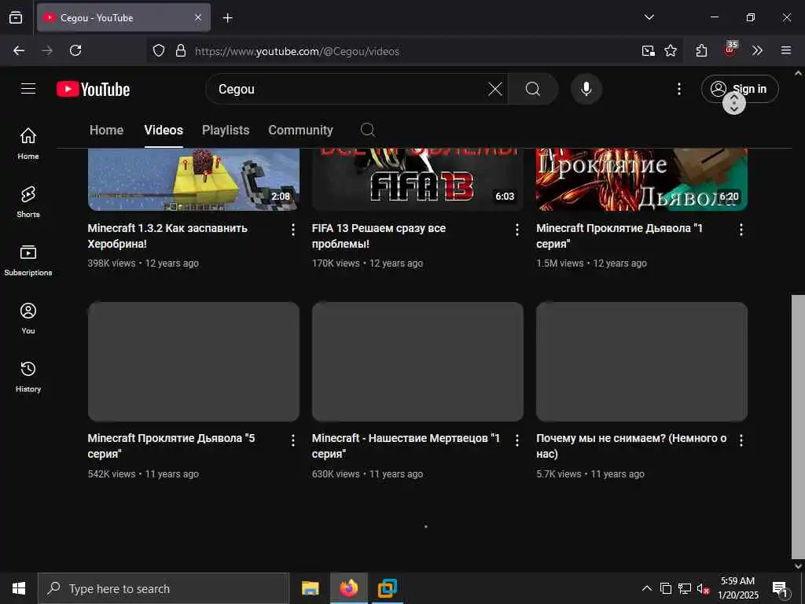Screen dimensions: 805x604
Task: Open History in sidebar
Action: pos(28,377)
